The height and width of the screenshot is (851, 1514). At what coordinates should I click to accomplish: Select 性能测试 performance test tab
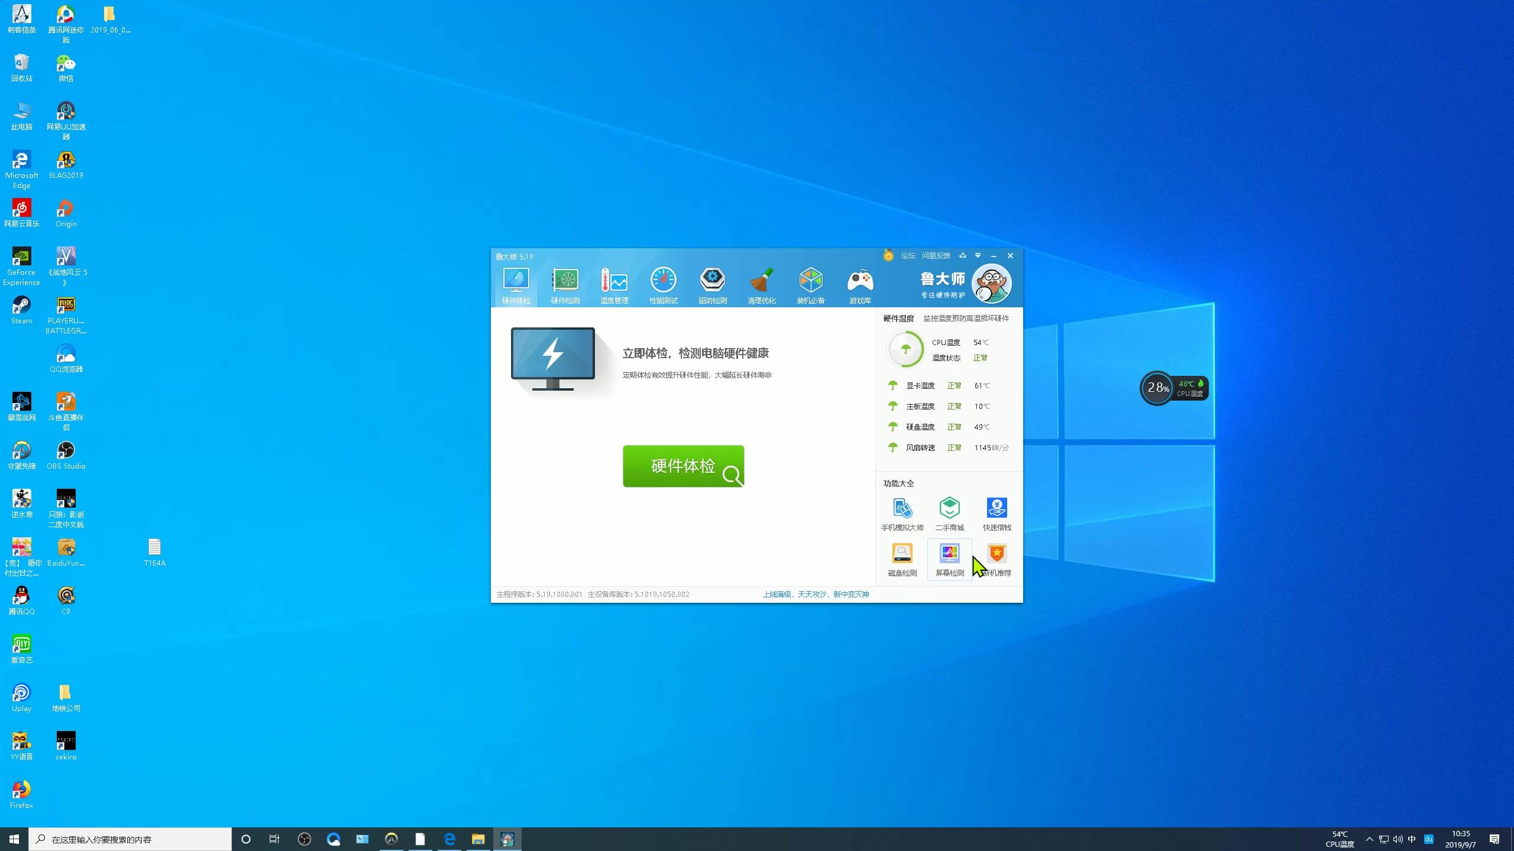click(x=664, y=285)
